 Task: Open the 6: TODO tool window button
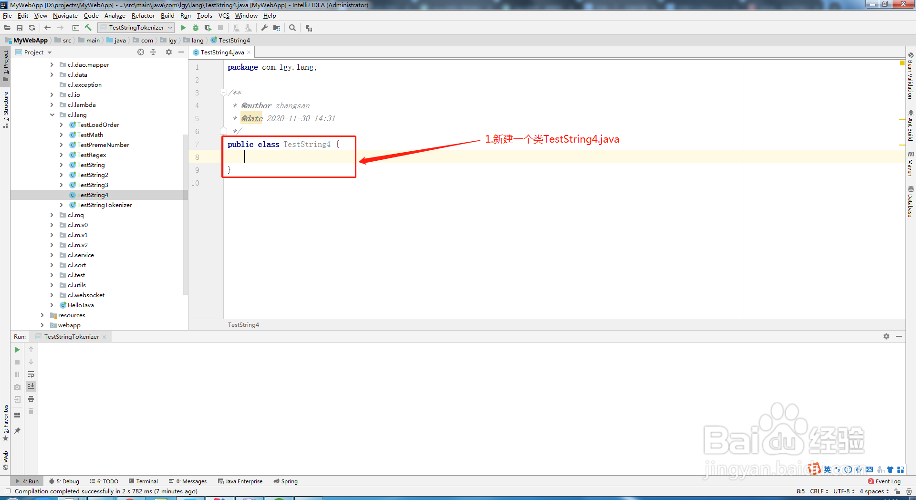(x=104, y=481)
